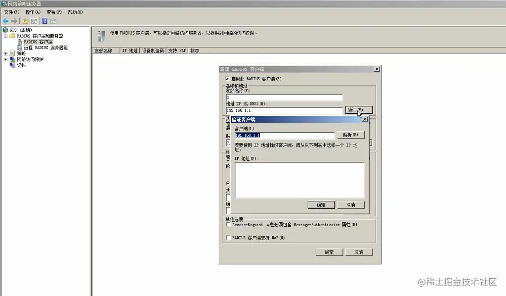Select the partly hidden radio button in 新建 RADIUS 客户端
The width and height of the screenshot is (506, 296).
[228, 183]
